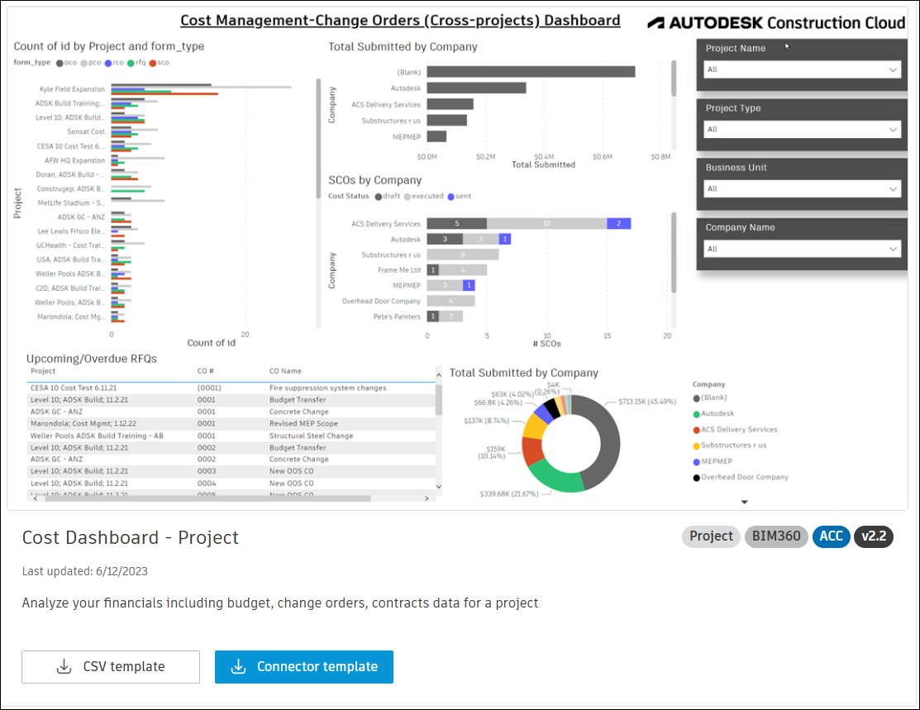Click the rfq legend green dot

pos(131,63)
